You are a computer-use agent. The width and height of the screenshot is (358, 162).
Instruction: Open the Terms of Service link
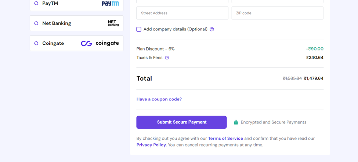(225, 138)
